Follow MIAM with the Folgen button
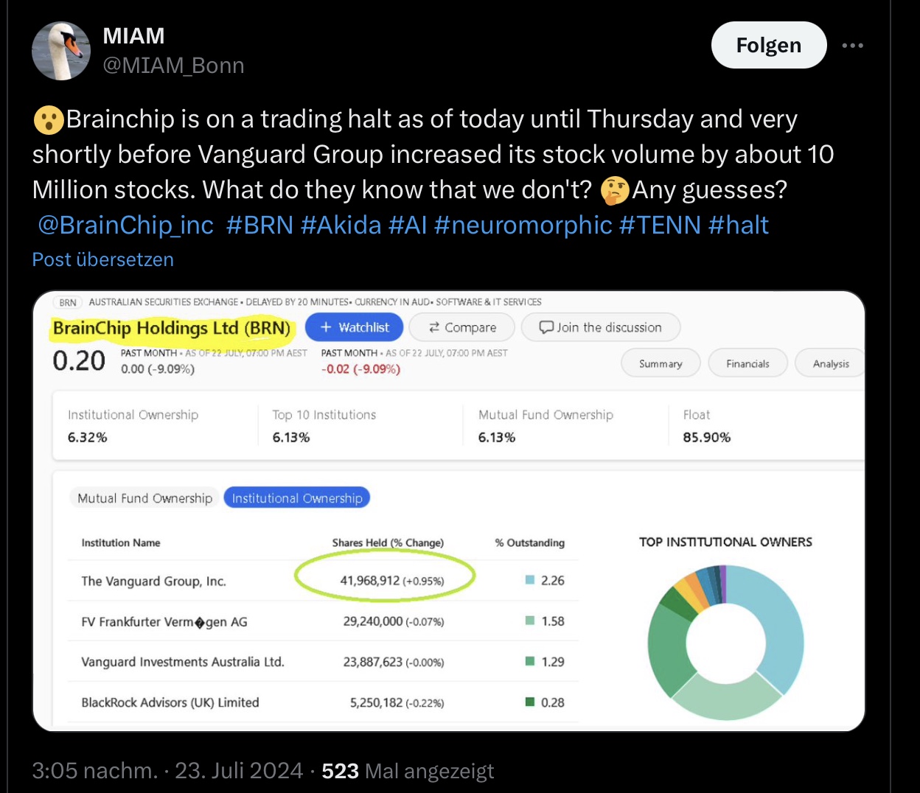Image resolution: width=920 pixels, height=793 pixels. 769,45
